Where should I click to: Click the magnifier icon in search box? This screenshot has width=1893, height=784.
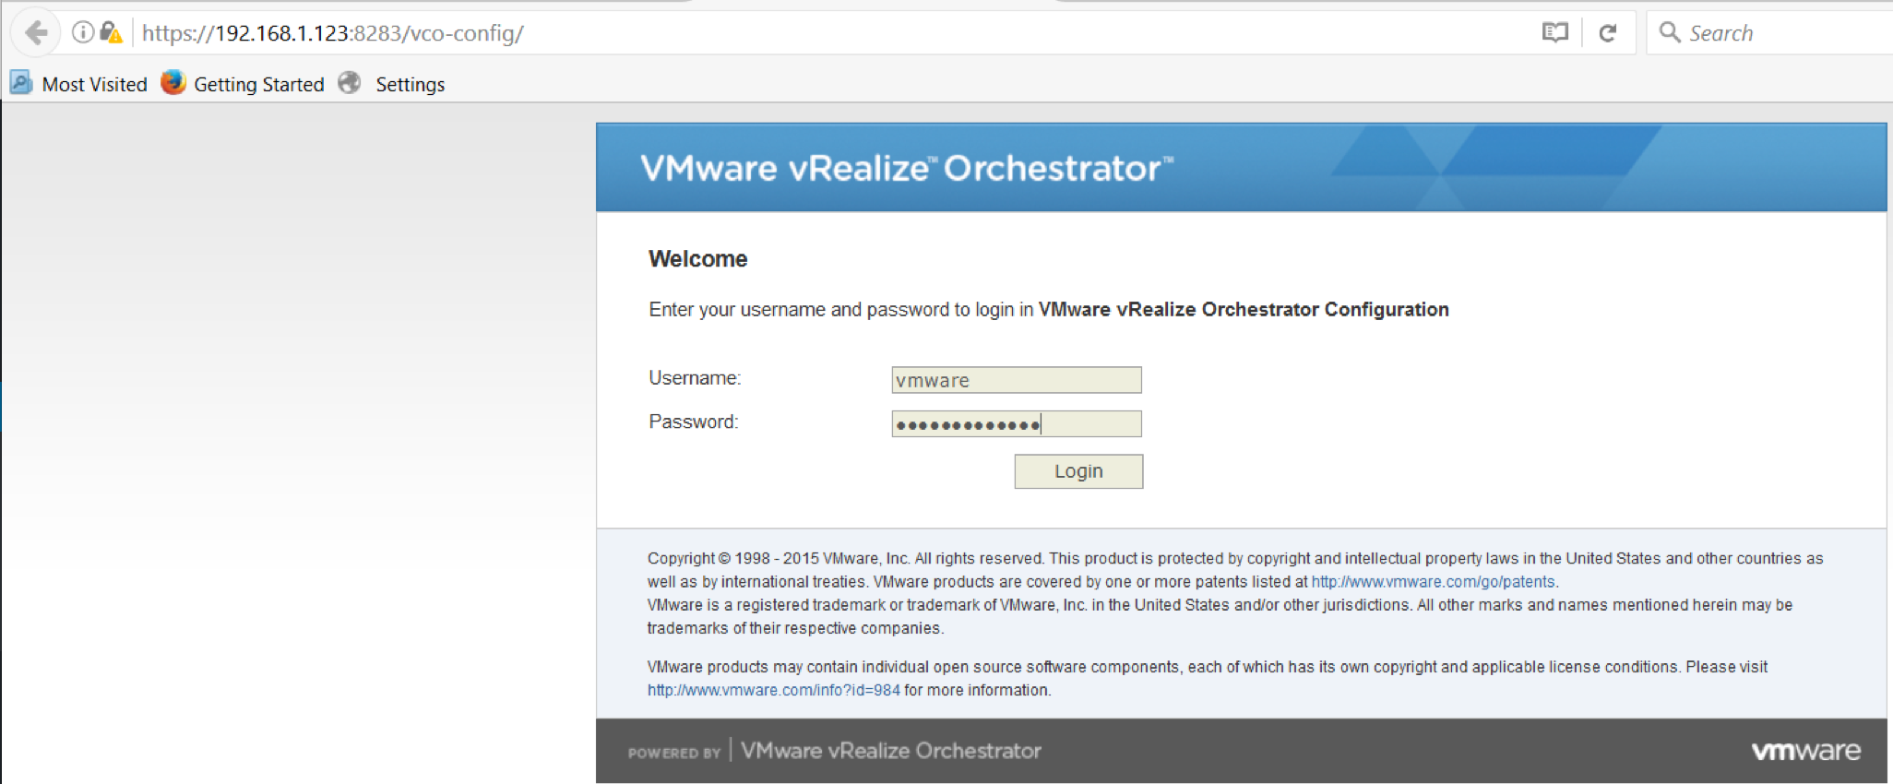coord(1670,32)
